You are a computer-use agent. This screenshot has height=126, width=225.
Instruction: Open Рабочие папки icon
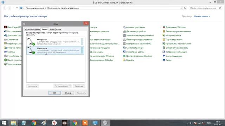tap(5, 48)
